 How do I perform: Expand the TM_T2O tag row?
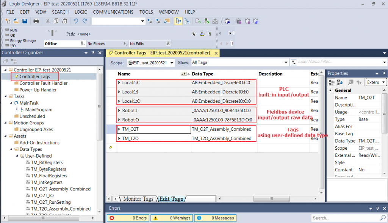click(119, 139)
